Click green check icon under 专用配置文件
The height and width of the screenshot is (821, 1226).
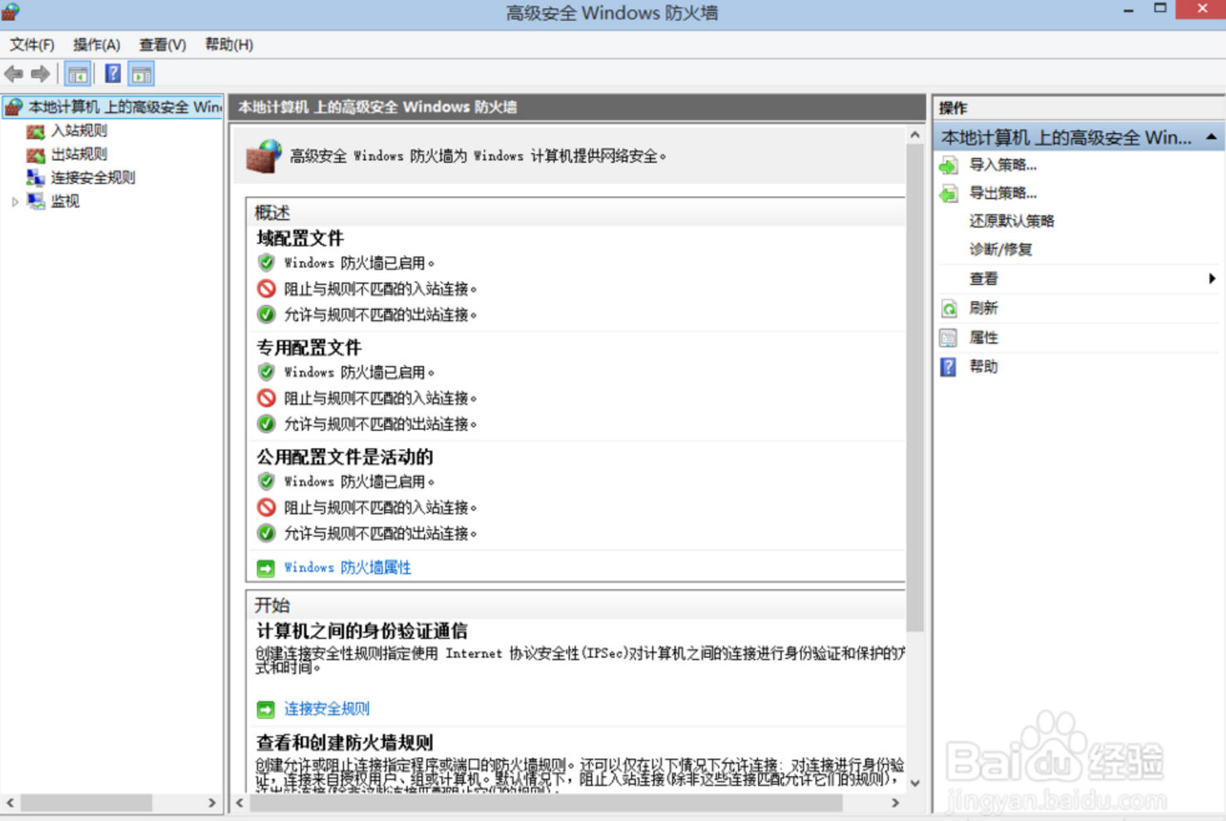click(x=266, y=424)
